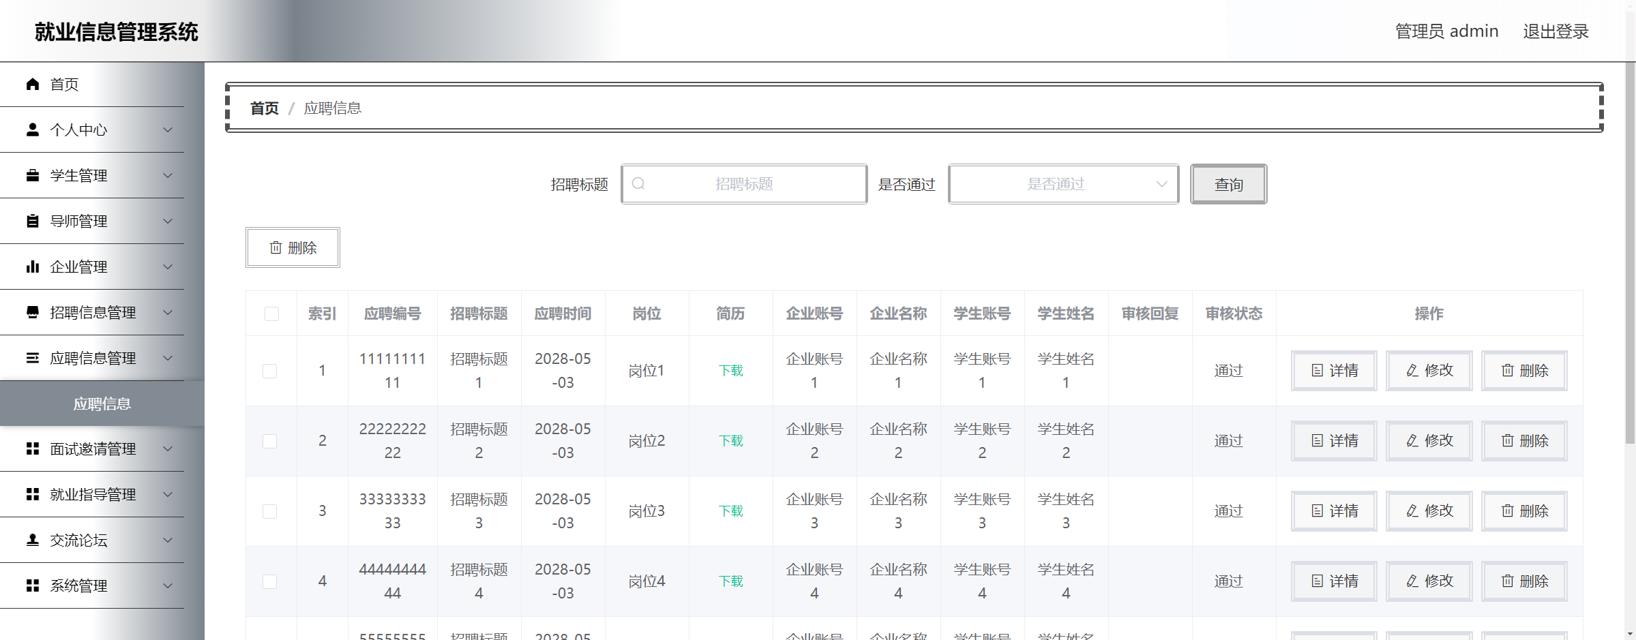Click 管理员 admin in the top bar
The image size is (1636, 640).
coord(1446,31)
